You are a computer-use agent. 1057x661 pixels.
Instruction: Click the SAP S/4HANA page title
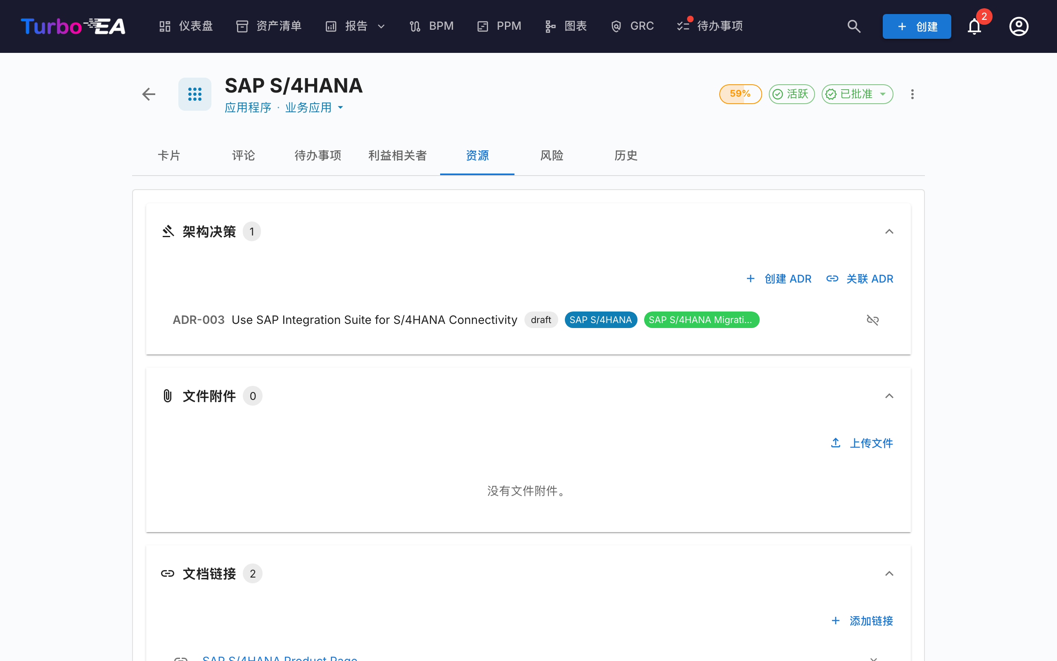point(294,86)
